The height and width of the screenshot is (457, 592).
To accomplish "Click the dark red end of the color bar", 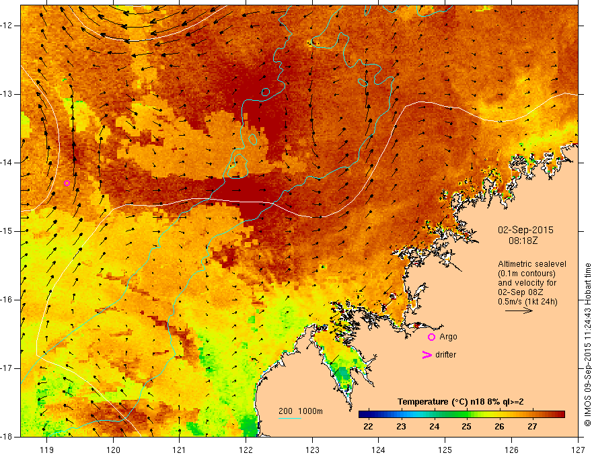I will coord(561,415).
